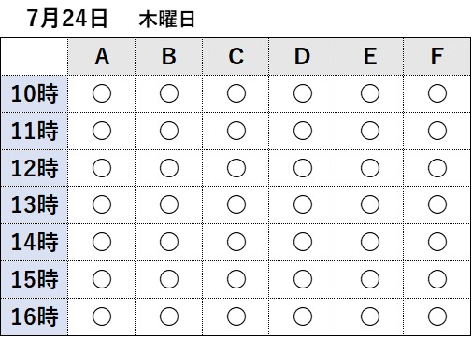Viewport: 472px width, 337px height.
Task: Click the 16時 circle in column F
Action: 437,316
